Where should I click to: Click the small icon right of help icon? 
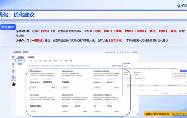120,52
